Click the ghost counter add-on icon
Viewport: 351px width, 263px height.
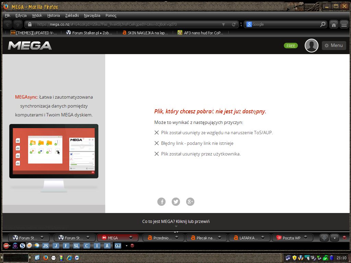point(15,246)
